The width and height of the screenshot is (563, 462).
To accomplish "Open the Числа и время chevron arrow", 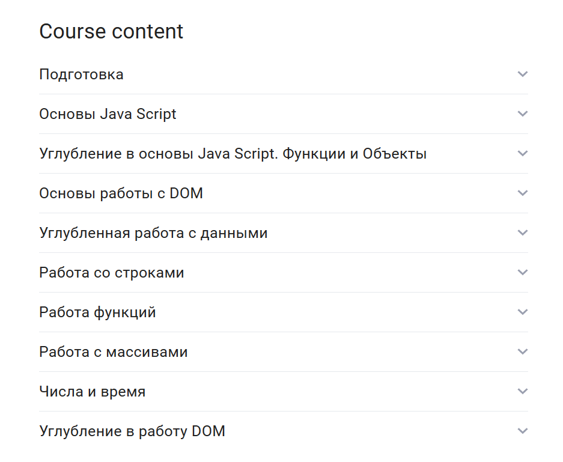I will [522, 391].
